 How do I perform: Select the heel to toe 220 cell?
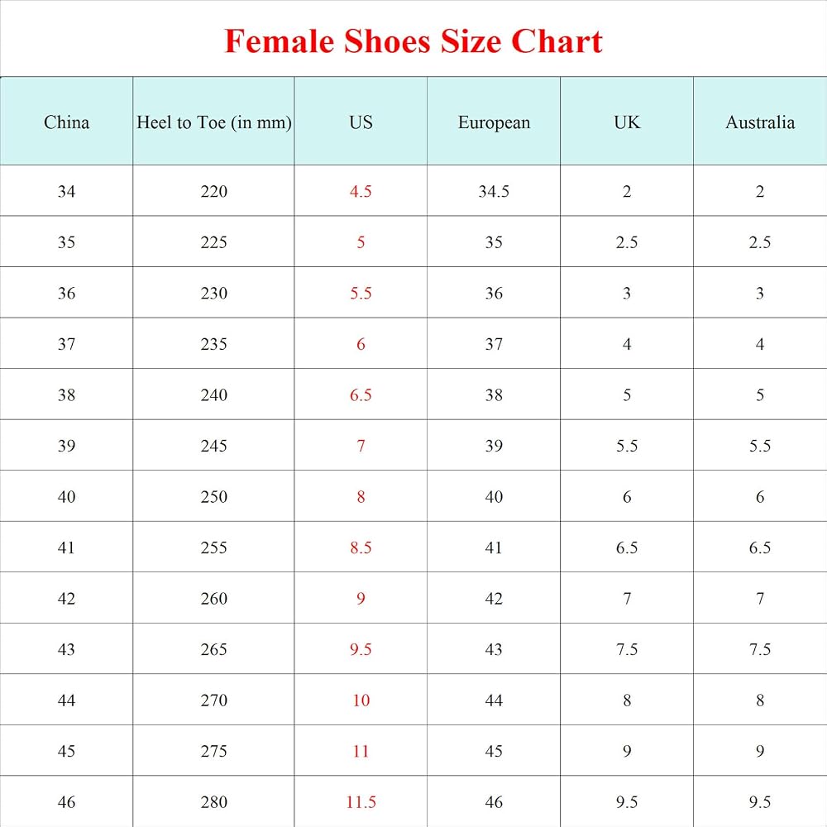click(x=213, y=191)
